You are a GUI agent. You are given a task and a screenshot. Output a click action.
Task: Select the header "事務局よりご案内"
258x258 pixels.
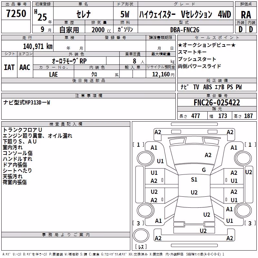[x=66, y=235]
